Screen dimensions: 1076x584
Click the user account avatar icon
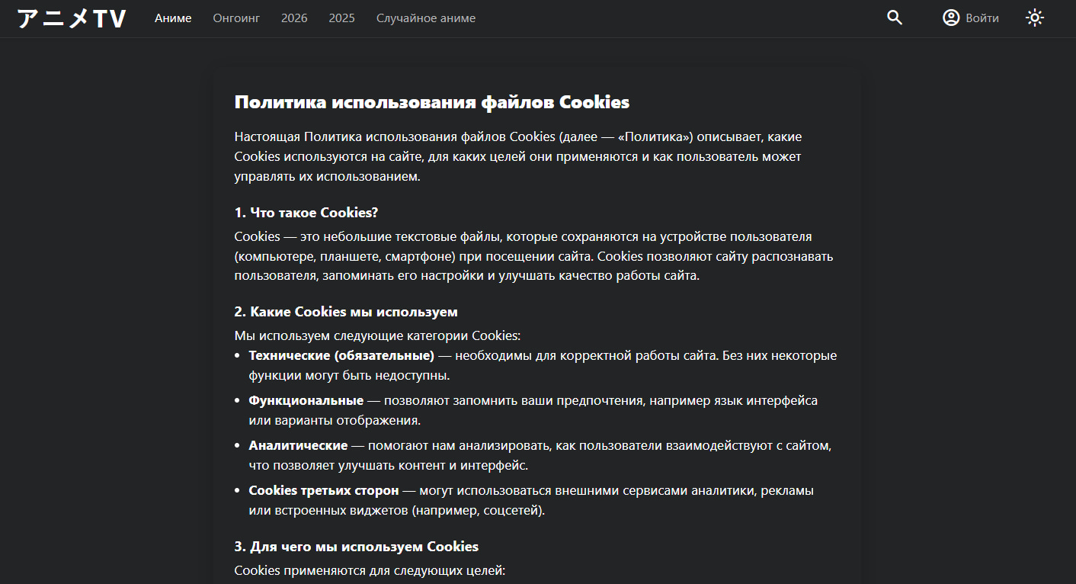pos(951,18)
